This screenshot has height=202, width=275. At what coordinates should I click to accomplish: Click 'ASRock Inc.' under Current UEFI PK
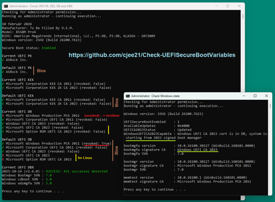[x=16, y=60]
